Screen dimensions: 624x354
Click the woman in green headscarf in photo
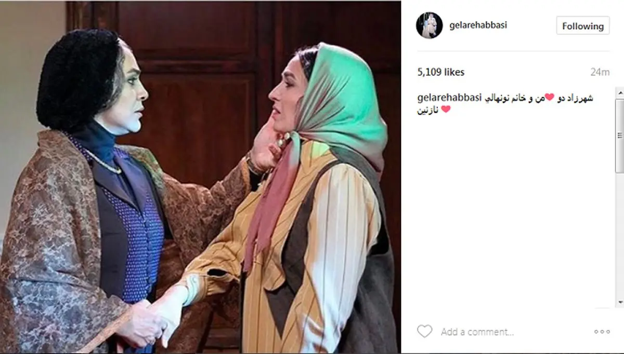pyautogui.click(x=312, y=208)
